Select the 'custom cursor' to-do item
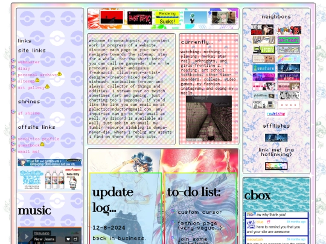Screen dimensions: 326x244 point(200,212)
